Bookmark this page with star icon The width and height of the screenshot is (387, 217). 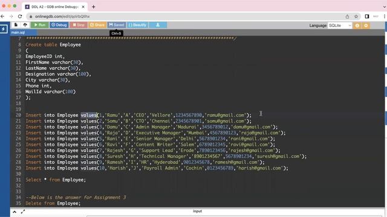coord(356,16)
